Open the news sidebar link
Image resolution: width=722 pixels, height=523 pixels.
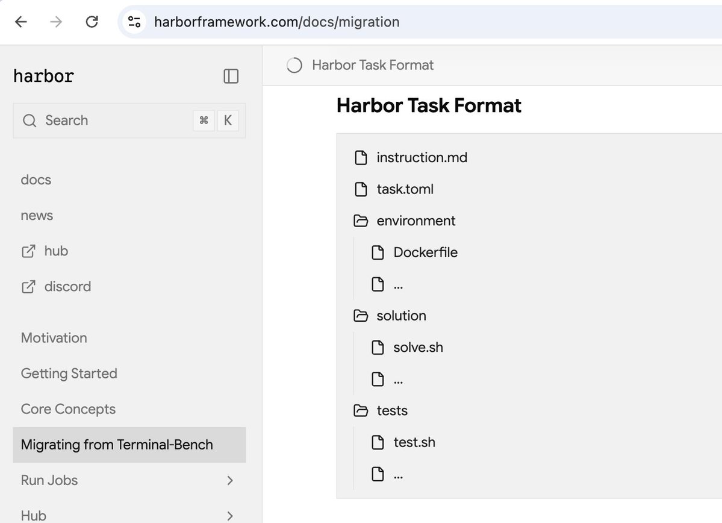coord(37,215)
